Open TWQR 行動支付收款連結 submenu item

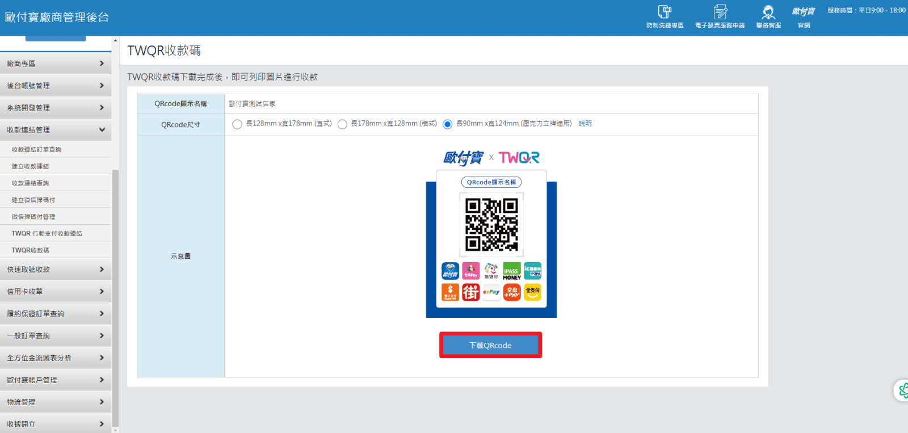pos(56,233)
